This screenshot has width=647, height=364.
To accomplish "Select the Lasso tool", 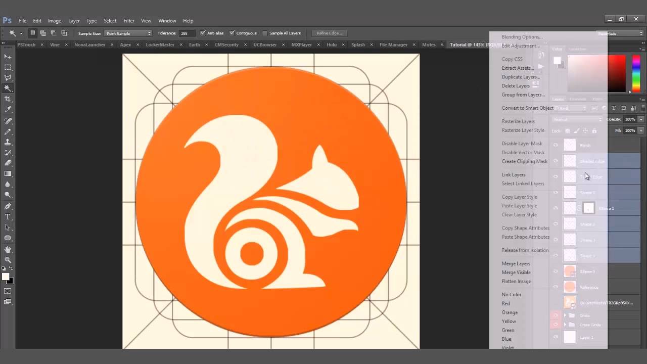I will click(8, 77).
